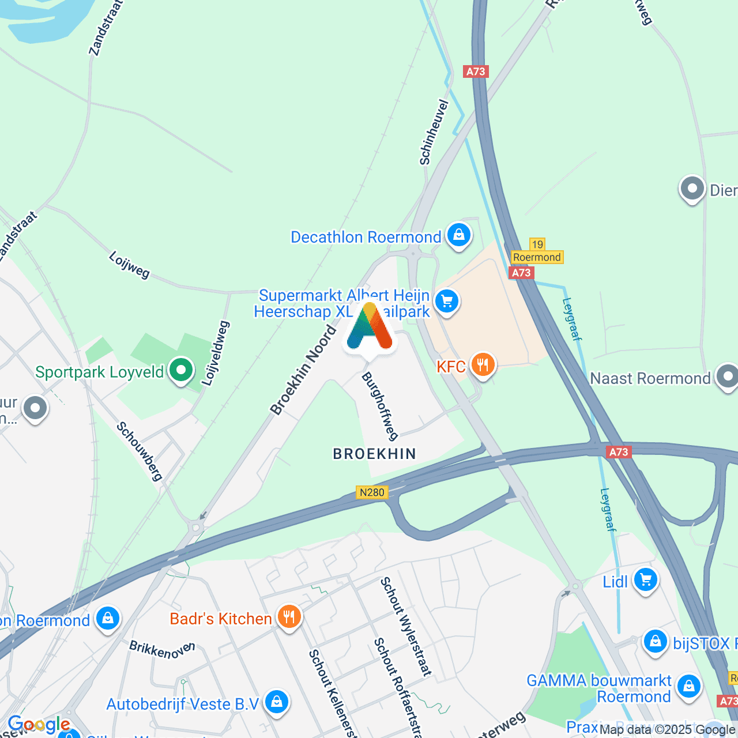Open the Map data ©2025 Google attribution
This screenshot has width=738, height=738.
[x=667, y=730]
